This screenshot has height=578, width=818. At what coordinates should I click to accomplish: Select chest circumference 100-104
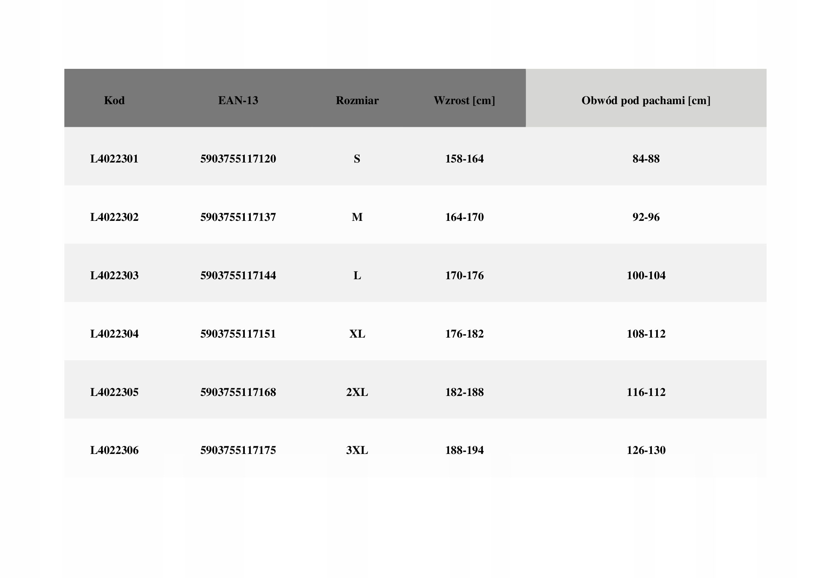click(x=646, y=275)
